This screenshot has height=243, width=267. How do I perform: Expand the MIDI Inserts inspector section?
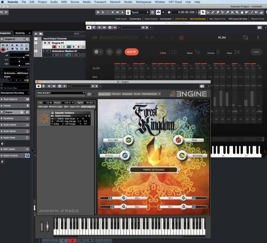click(x=15, y=149)
